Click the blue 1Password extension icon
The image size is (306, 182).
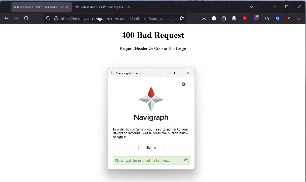[234, 18]
